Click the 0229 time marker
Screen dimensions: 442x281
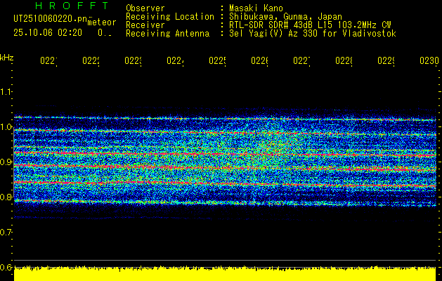386,60
